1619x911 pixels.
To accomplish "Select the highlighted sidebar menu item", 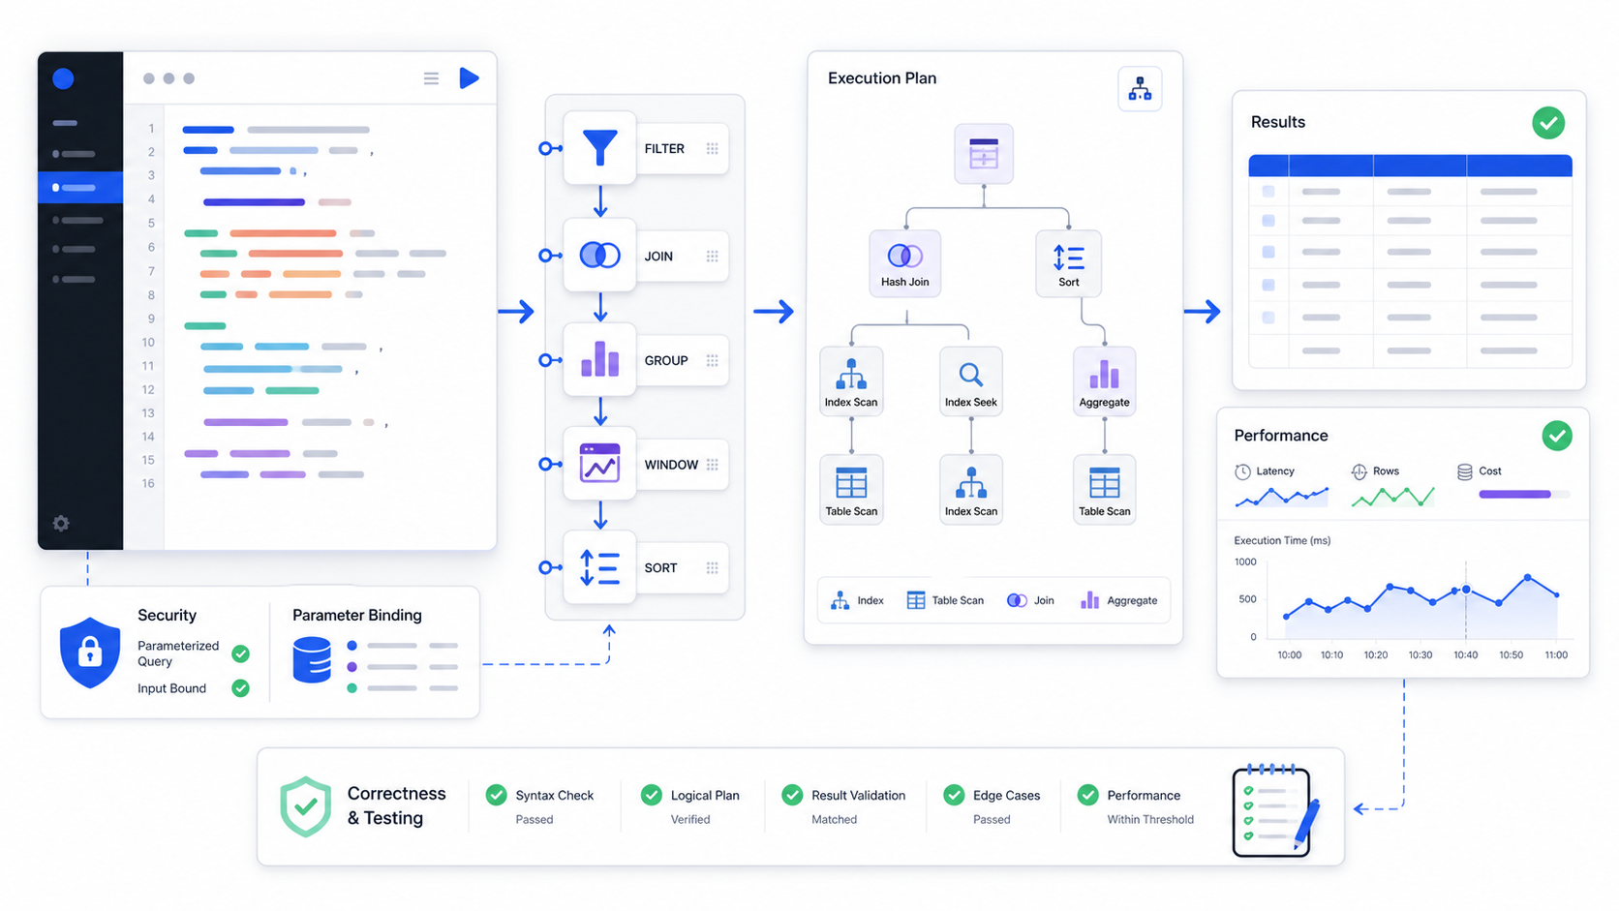I will point(80,187).
